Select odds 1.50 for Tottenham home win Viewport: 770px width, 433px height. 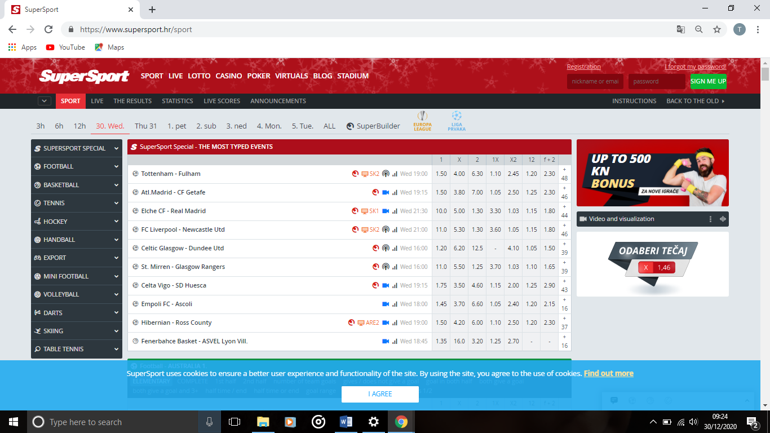[441, 174]
